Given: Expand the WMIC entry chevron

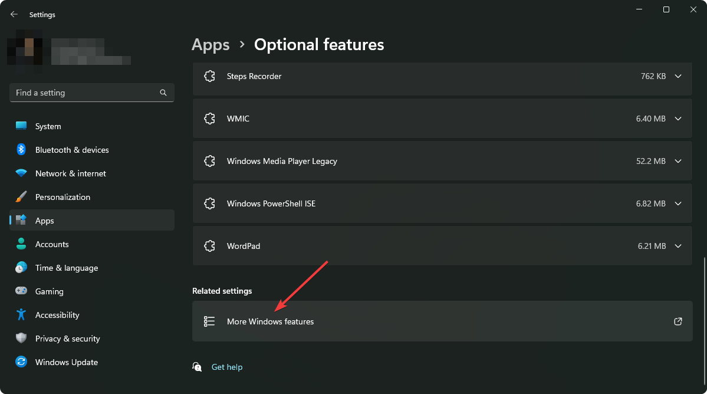Looking at the screenshot, I should 678,119.
